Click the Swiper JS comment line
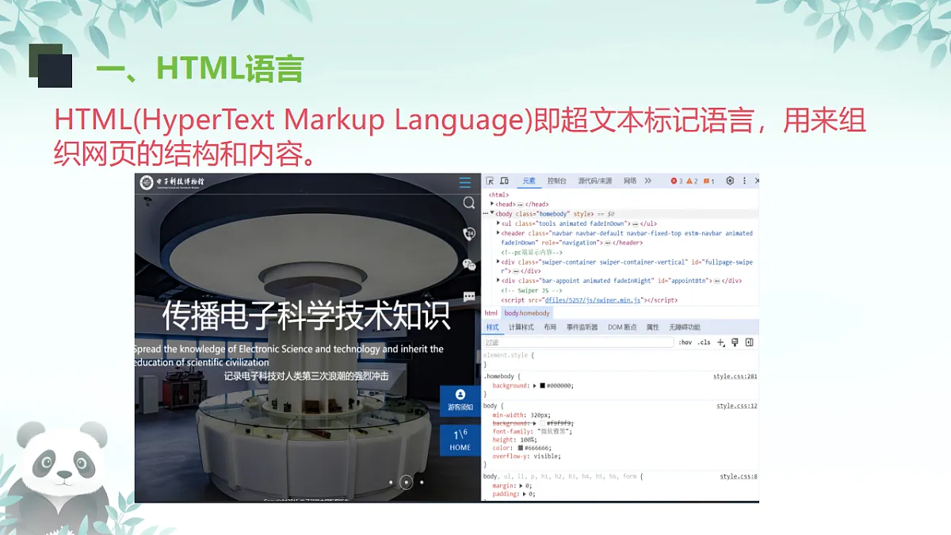Viewport: 951px width, 535px height. tap(531, 291)
